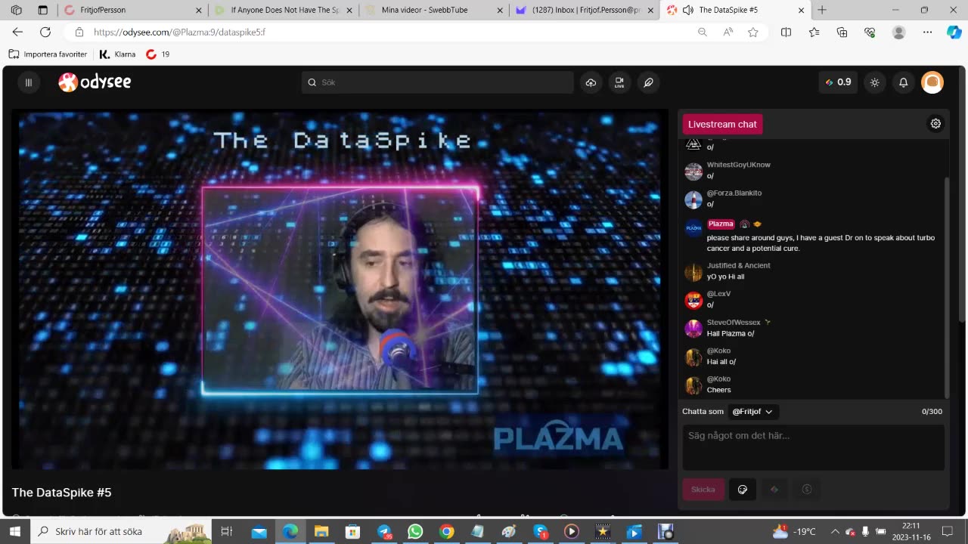968x544 pixels.
Task: Switch to the FritjofPersson tab
Action: point(132,10)
